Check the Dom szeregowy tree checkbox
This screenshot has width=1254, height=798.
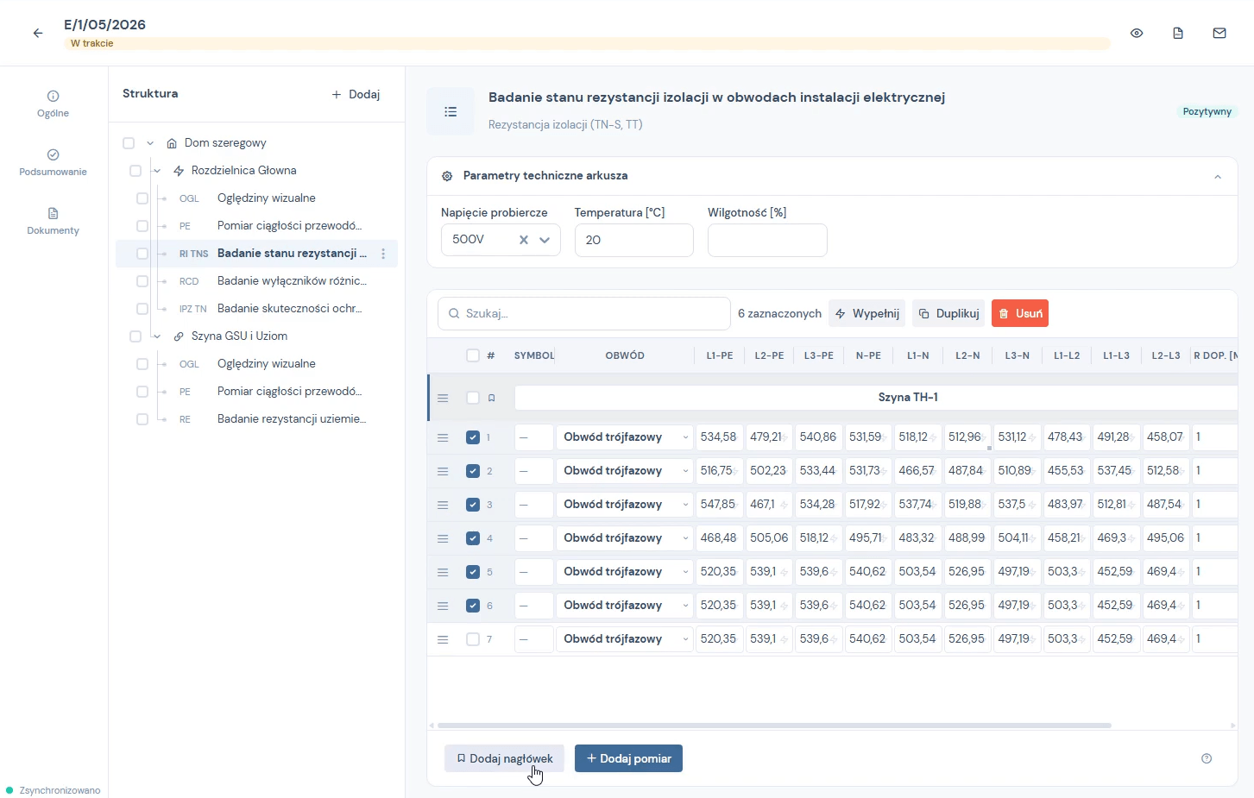(x=129, y=143)
